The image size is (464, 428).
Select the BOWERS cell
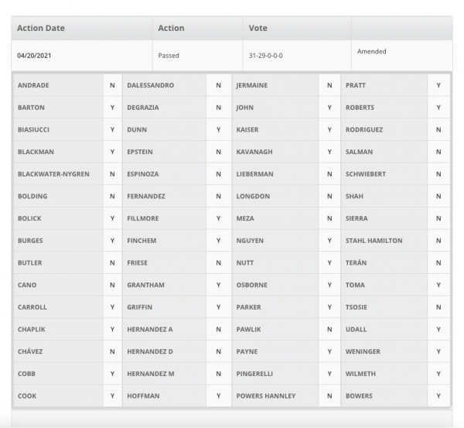[384, 396]
